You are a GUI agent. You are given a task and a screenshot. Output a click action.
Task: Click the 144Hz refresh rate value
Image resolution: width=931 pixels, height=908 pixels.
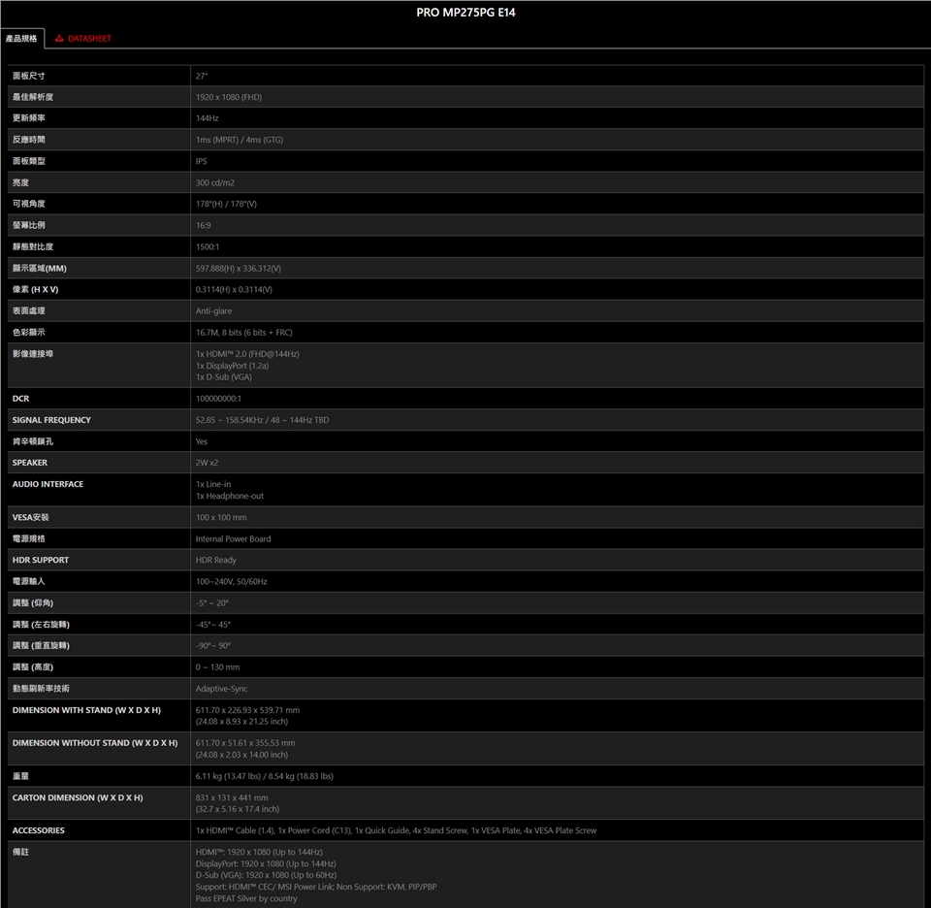(207, 118)
